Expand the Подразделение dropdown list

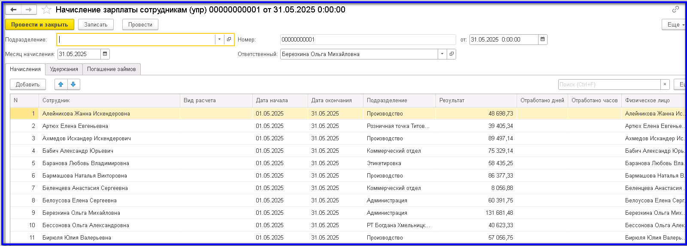pos(219,39)
